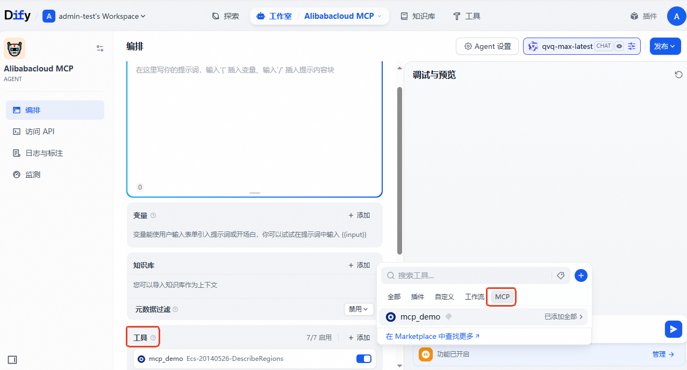Click the Dify logo
The height and width of the screenshot is (370, 687).
click(x=18, y=16)
